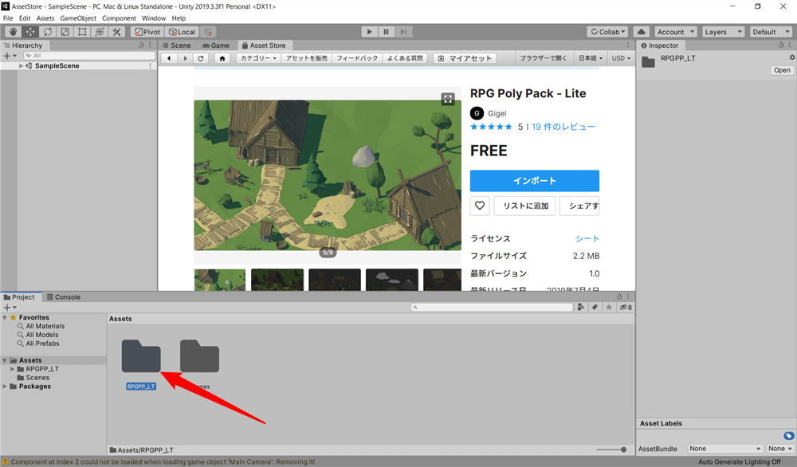
Task: Switch to the Console tab
Action: click(64, 296)
